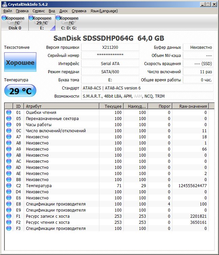This screenshot has height=255, width=219.
Task: Open the Файл menu
Action: coord(7,11)
